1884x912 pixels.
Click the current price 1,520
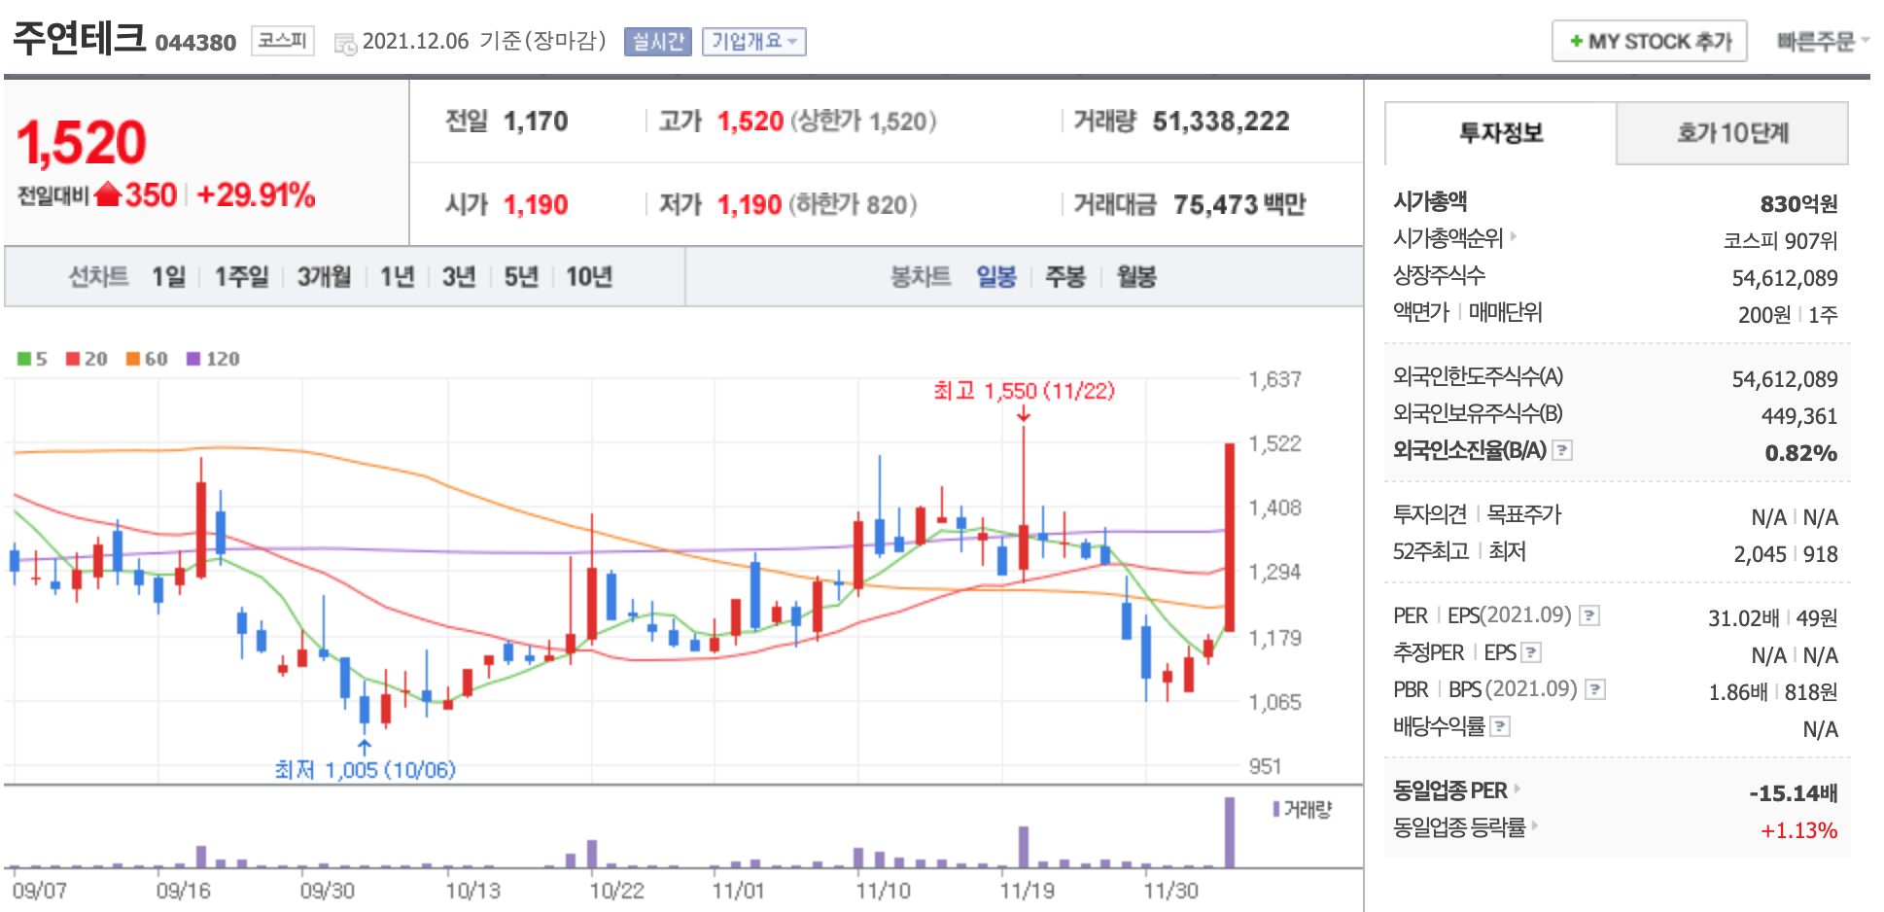click(x=82, y=142)
